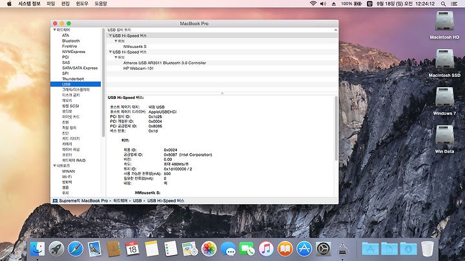The image size is (465, 261).
Task: Open the Trash in Dock
Action: tap(428, 249)
